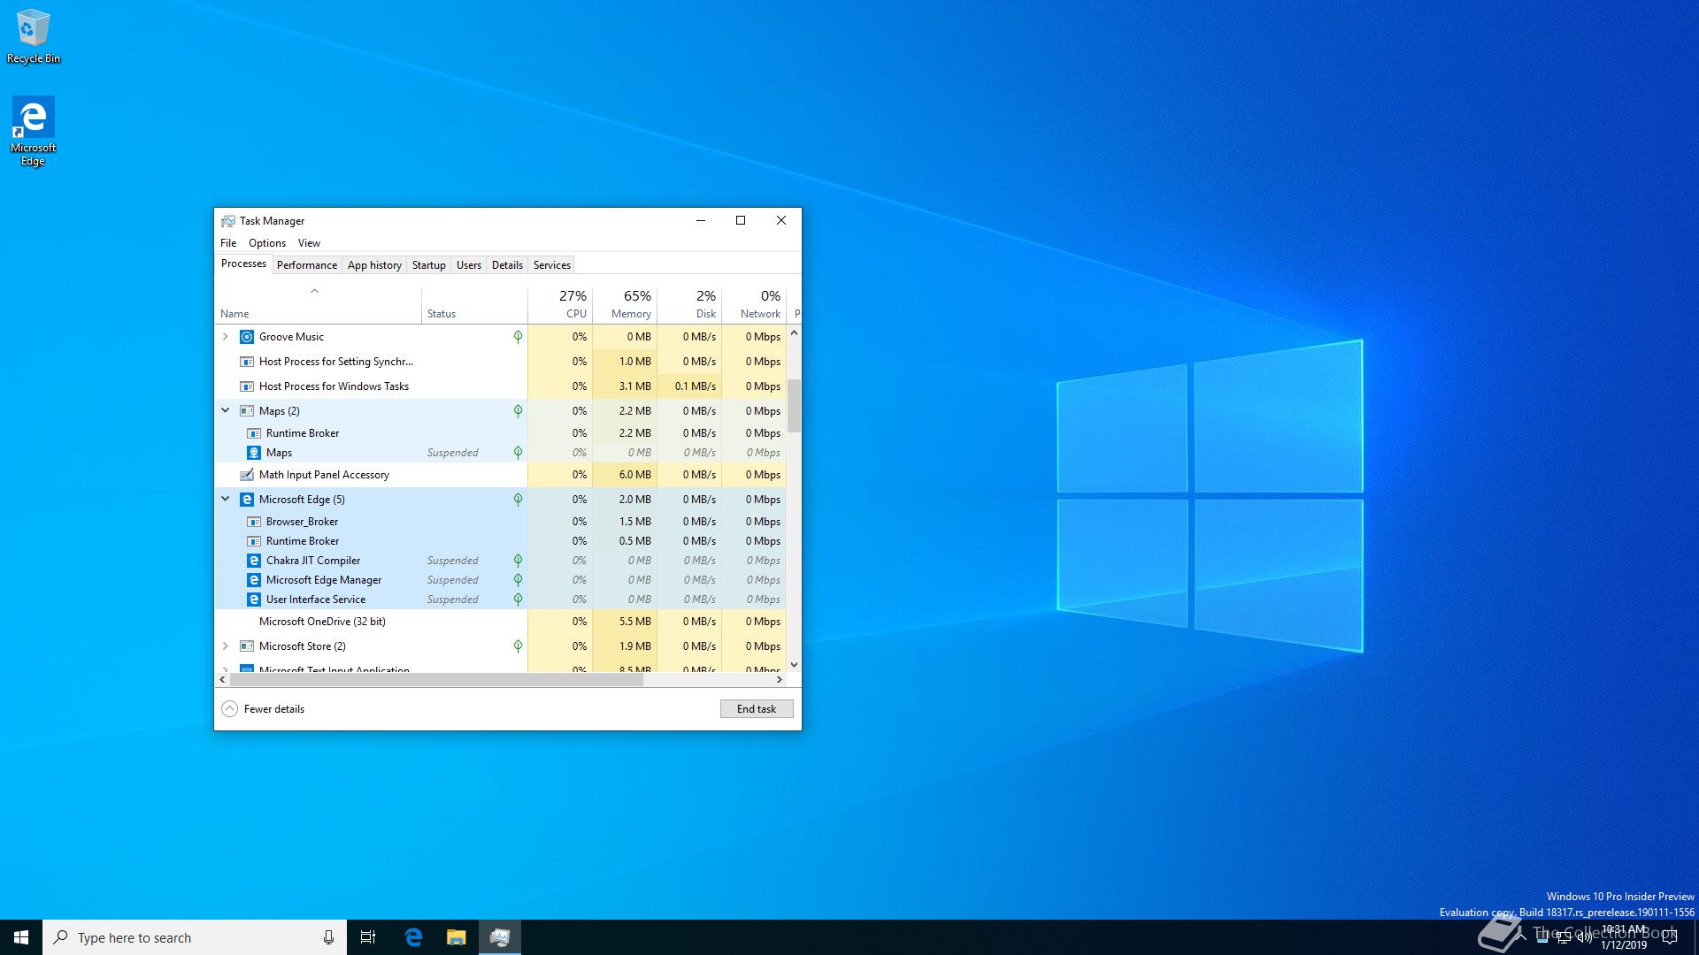Click the Microsoft Edge (5) group icon
The image size is (1699, 955).
(247, 500)
